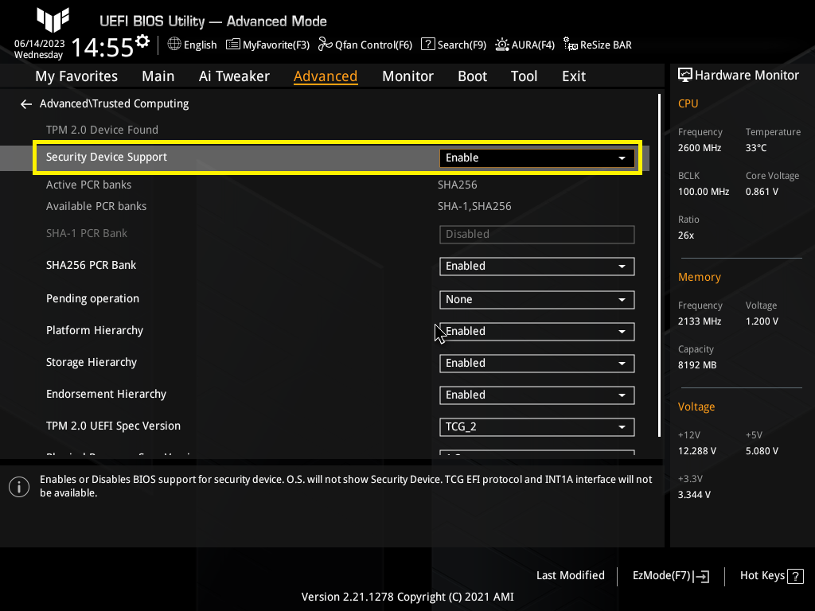The height and width of the screenshot is (611, 815).
Task: Click the TUF logo at top left
Action: [x=53, y=20]
